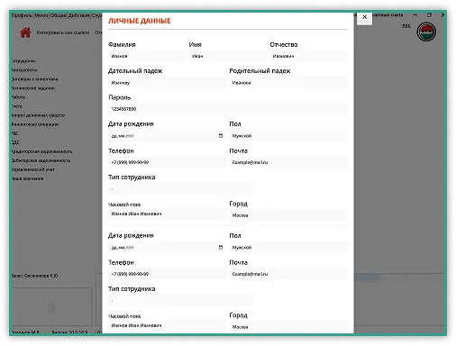Expand the first Тип сотрудника dropdown
The height and width of the screenshot is (346, 456).
[180, 189]
